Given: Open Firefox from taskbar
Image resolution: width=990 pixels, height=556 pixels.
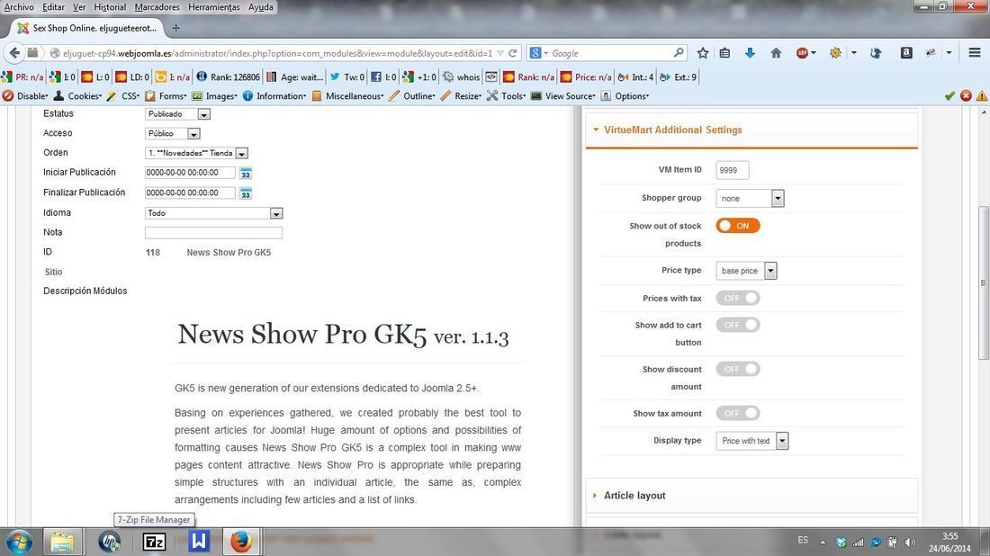Looking at the screenshot, I should pos(240,543).
